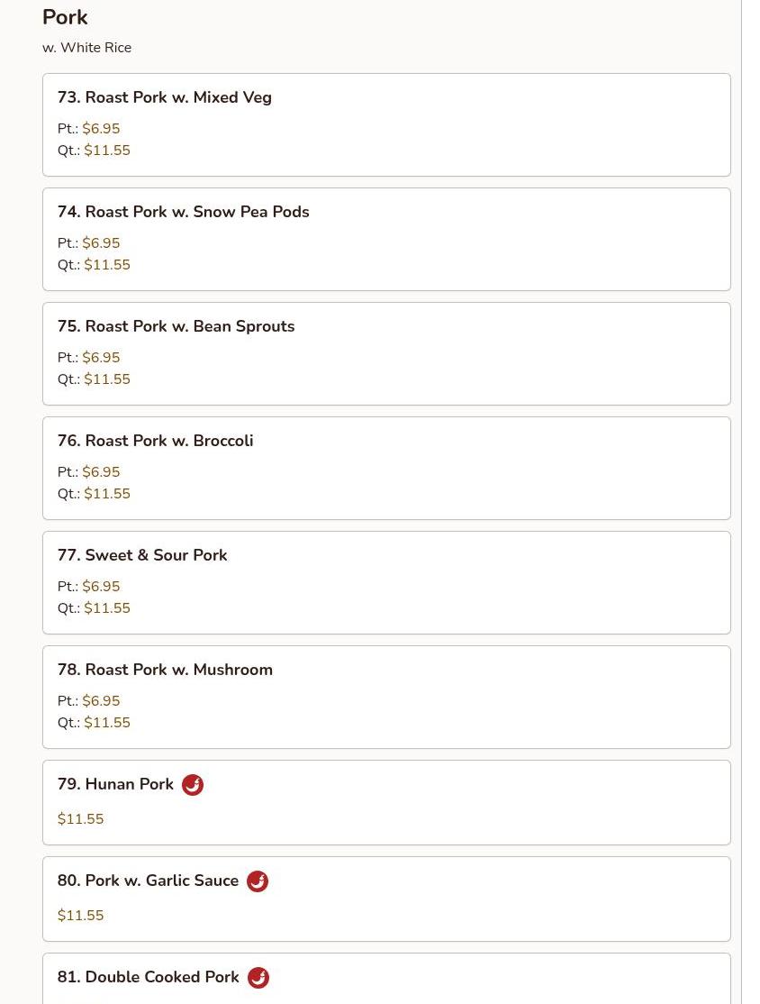
Task: Open 73. Roast Pork w. Mixed Veg item
Action: [x=386, y=125]
